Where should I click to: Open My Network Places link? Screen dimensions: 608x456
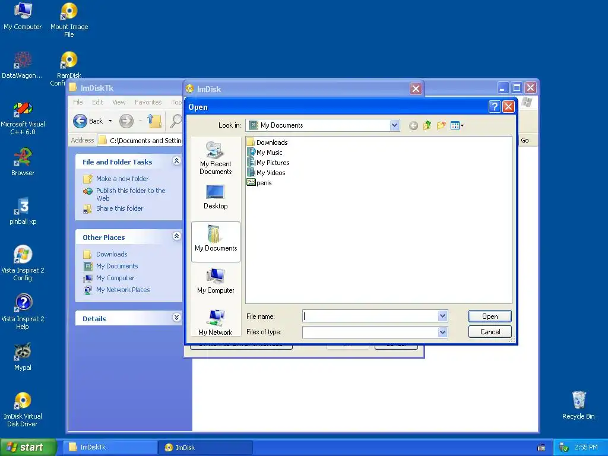pos(123,290)
